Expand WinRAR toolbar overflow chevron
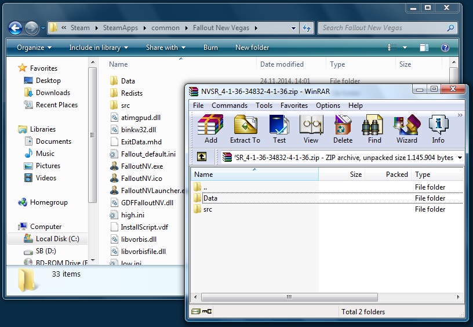473x327 pixels. pyautogui.click(x=460, y=115)
